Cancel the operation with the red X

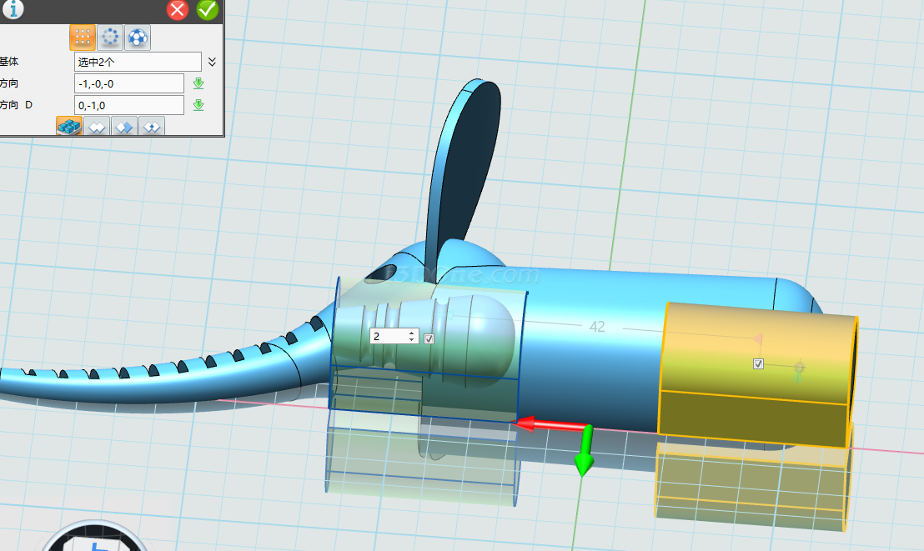[x=178, y=10]
